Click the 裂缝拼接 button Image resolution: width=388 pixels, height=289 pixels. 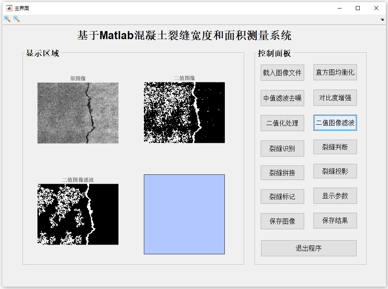[282, 172]
